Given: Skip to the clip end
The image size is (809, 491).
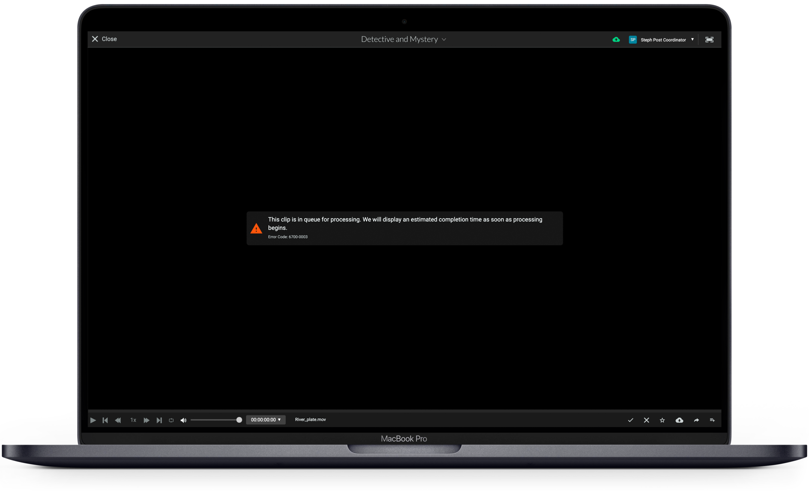Looking at the screenshot, I should tap(159, 420).
